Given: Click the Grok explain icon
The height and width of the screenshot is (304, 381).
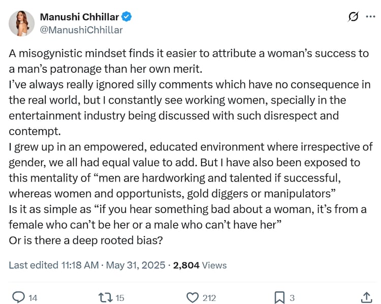Looking at the screenshot, I should [x=353, y=17].
